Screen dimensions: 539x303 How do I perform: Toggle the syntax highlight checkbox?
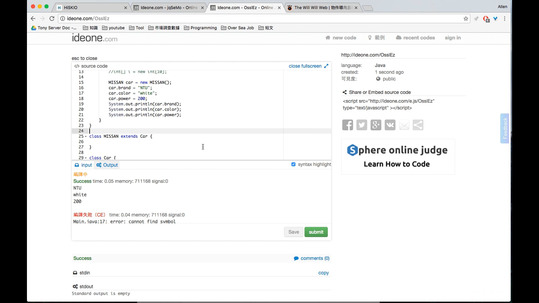[x=293, y=164]
